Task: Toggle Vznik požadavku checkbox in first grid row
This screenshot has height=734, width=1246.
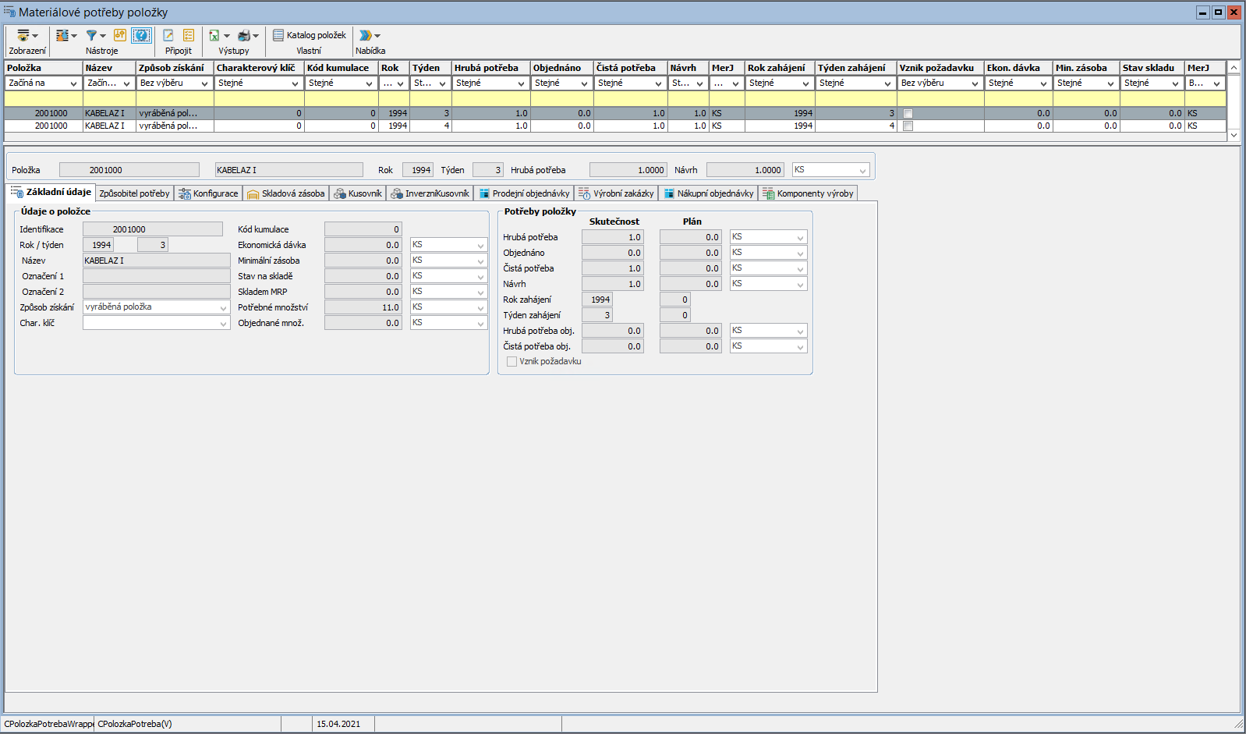Action: click(908, 114)
